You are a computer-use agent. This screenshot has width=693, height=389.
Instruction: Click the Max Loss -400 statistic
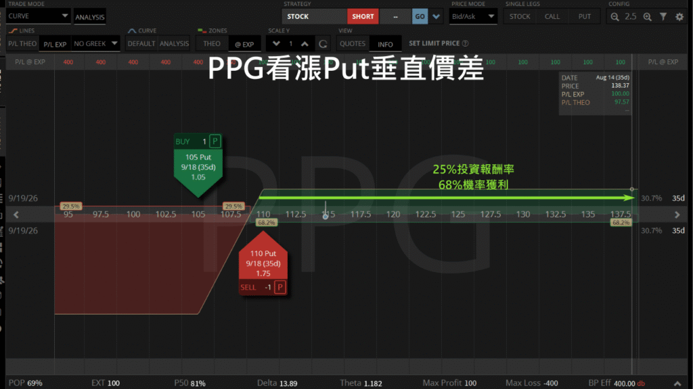click(532, 383)
